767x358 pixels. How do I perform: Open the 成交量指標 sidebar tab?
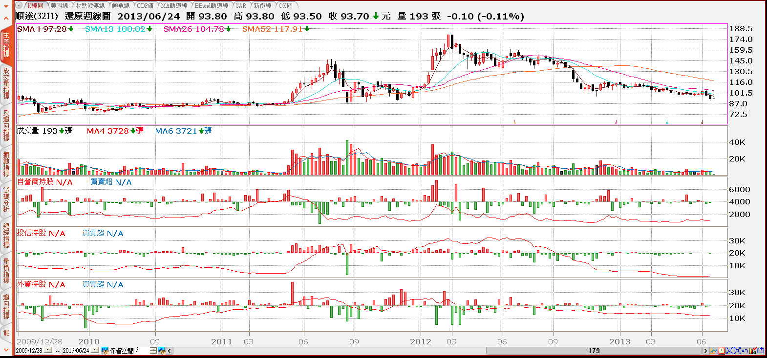pyautogui.click(x=6, y=83)
